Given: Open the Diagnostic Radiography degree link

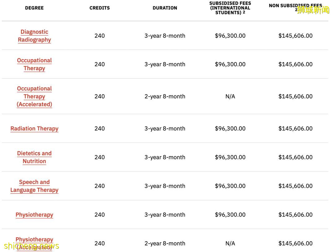Looking at the screenshot, I should (x=34, y=36).
